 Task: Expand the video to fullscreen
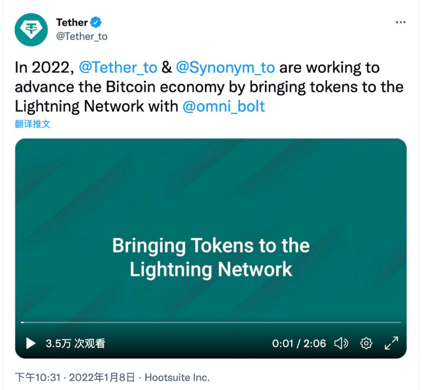coord(391,343)
